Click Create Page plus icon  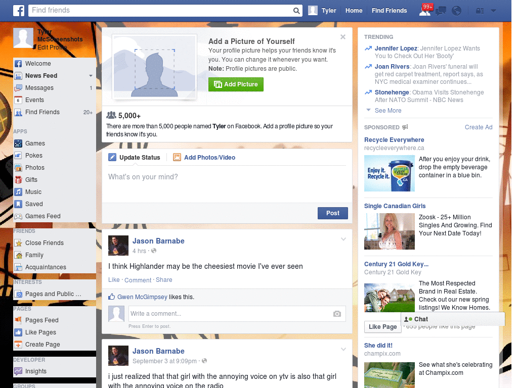click(18, 345)
